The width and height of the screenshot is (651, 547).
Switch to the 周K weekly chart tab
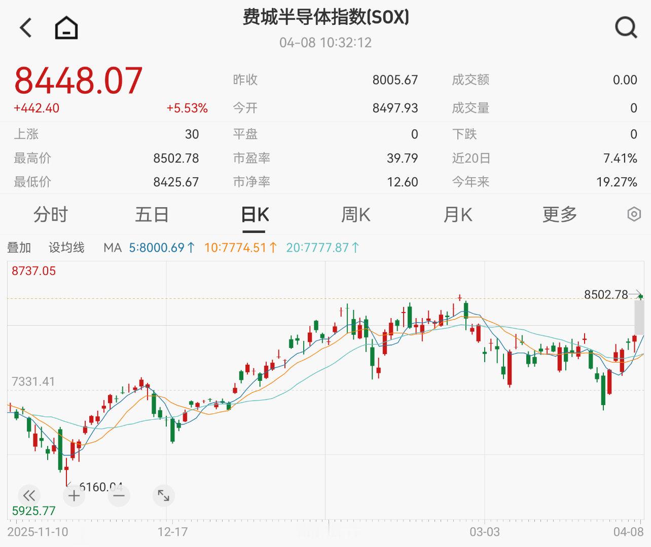click(355, 215)
